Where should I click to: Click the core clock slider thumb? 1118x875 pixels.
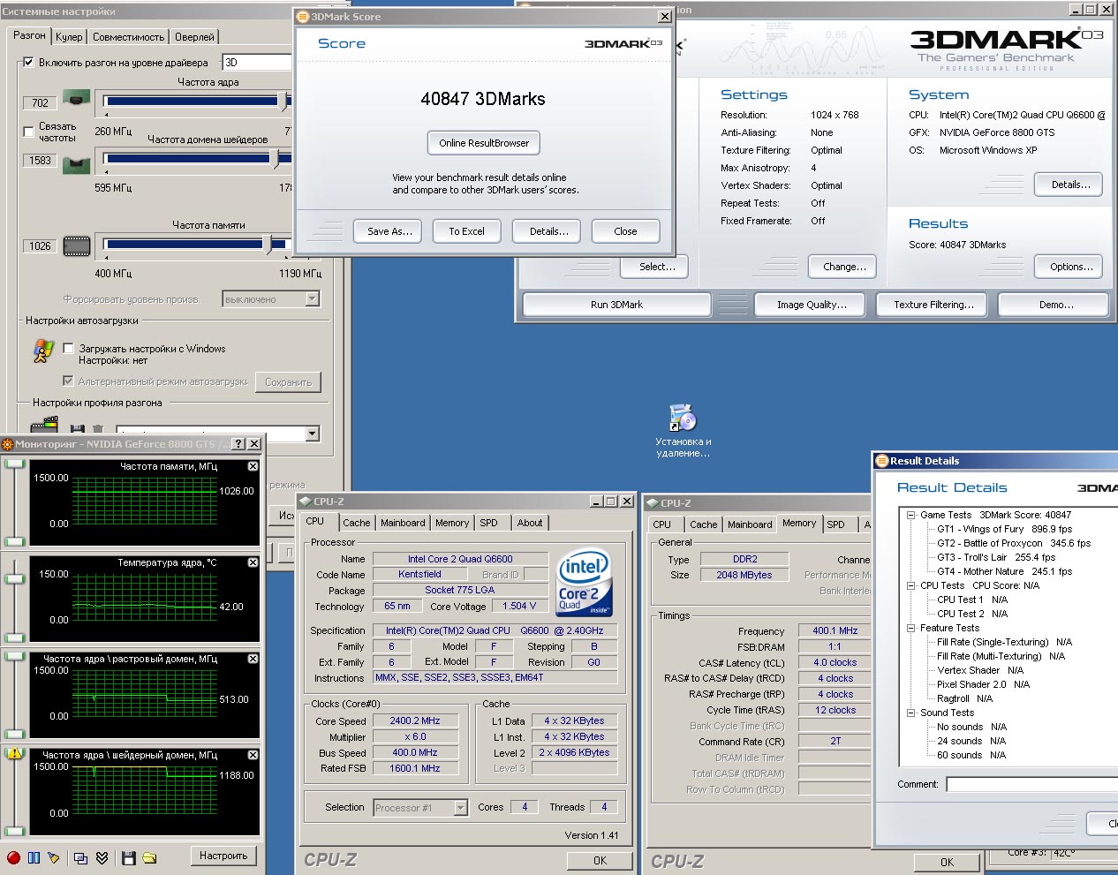[283, 101]
